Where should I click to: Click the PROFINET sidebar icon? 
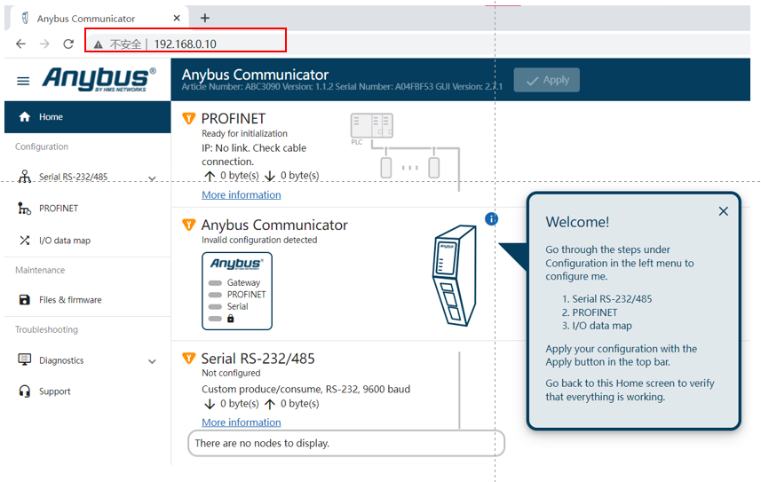pyautogui.click(x=24, y=209)
